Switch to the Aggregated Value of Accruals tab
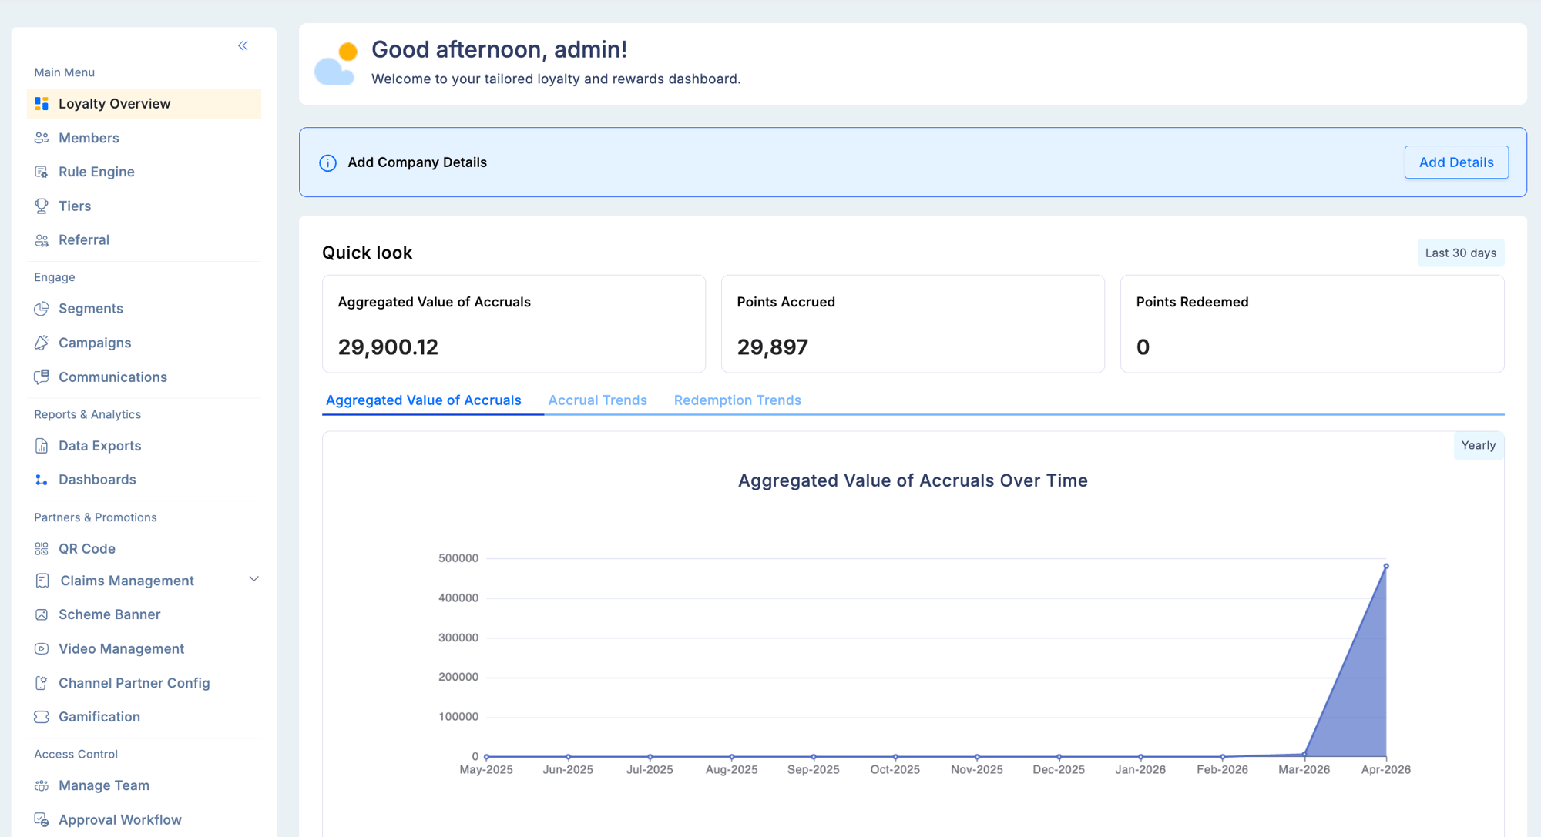 [424, 400]
